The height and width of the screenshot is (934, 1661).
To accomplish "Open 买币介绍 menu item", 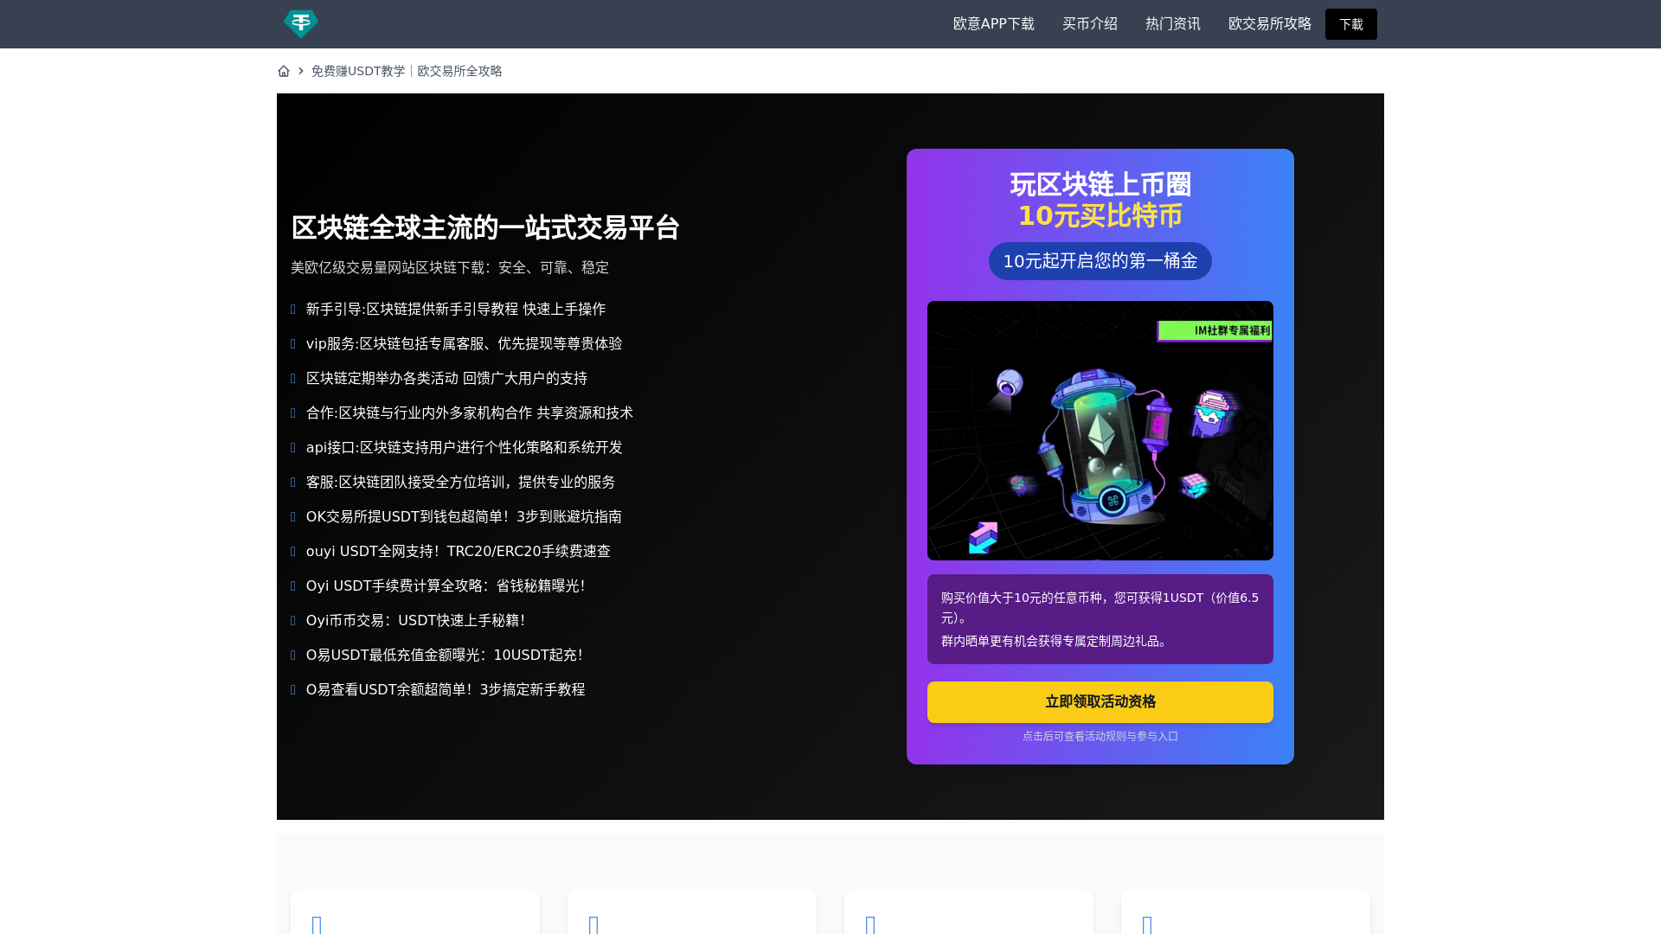I will pos(1090,24).
